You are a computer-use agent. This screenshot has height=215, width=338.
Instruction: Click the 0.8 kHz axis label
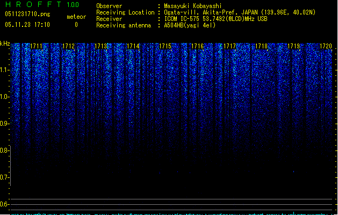click(4, 150)
